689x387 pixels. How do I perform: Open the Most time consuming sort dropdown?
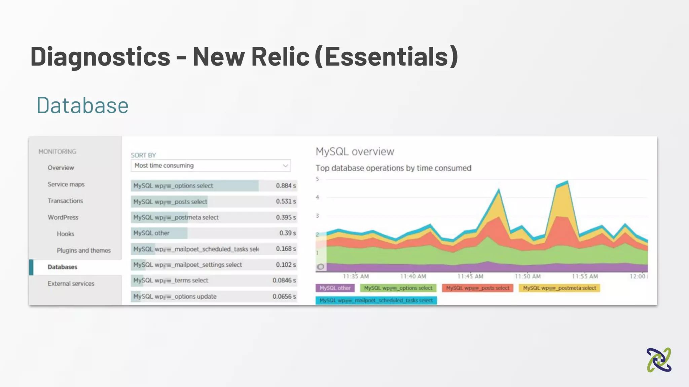point(211,166)
